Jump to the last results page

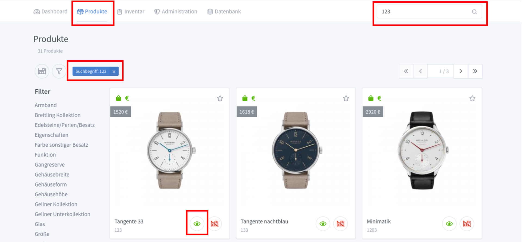click(475, 71)
